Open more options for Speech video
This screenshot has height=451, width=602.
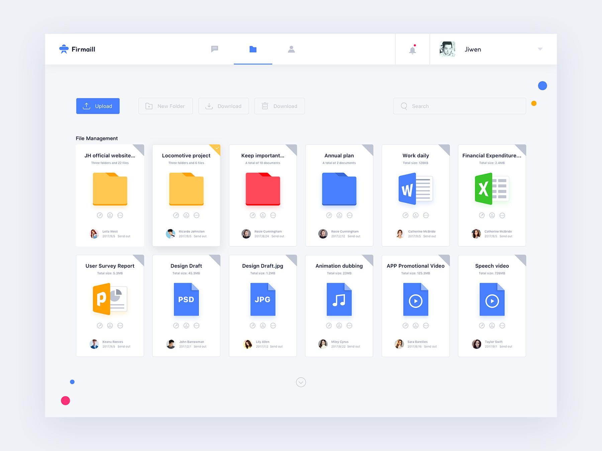click(x=502, y=325)
